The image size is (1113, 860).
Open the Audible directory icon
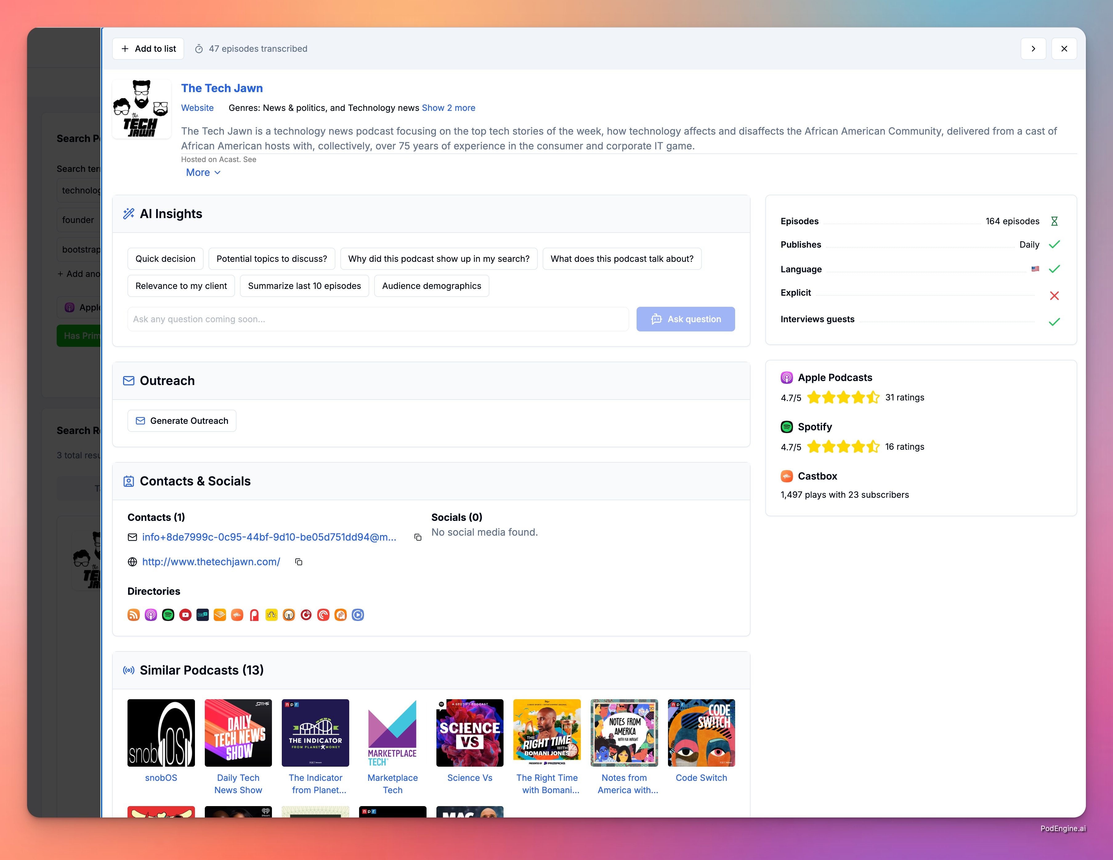220,615
